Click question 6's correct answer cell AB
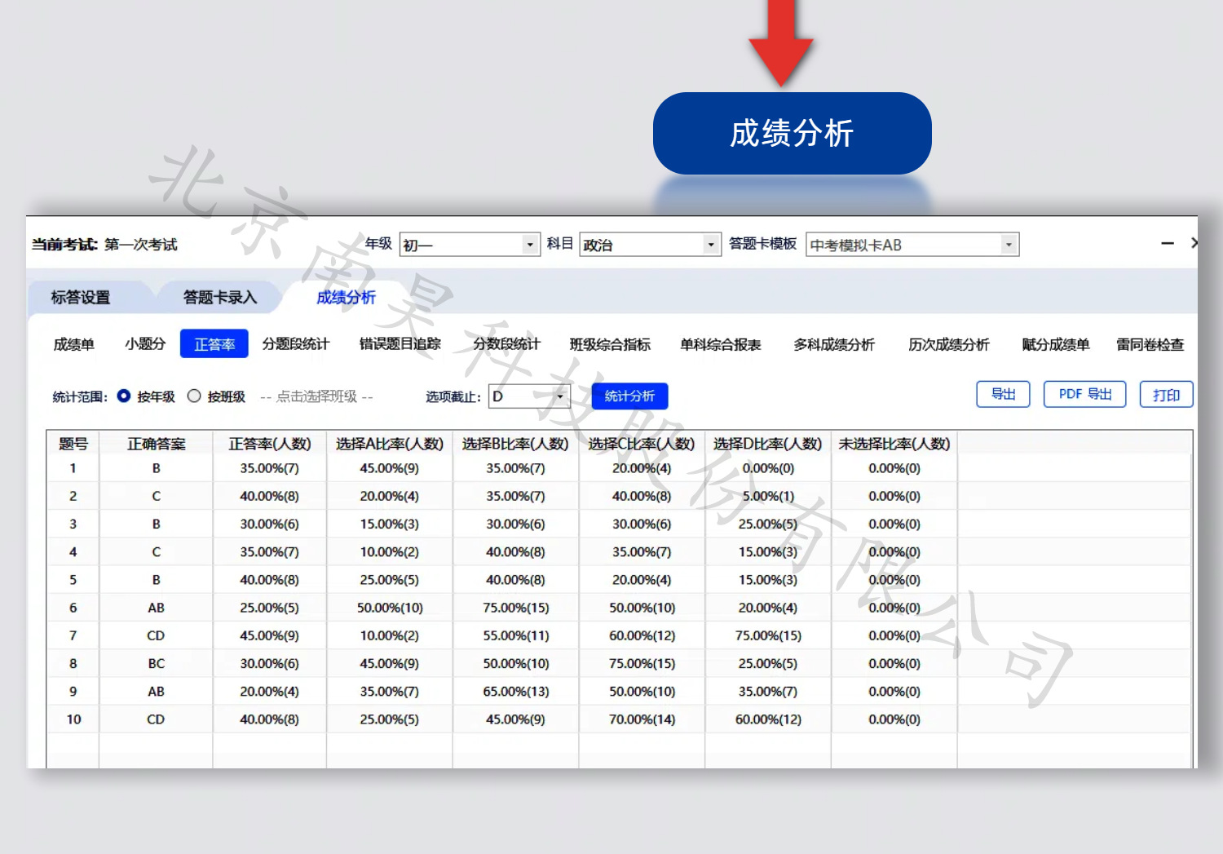This screenshot has width=1223, height=854. (x=156, y=608)
